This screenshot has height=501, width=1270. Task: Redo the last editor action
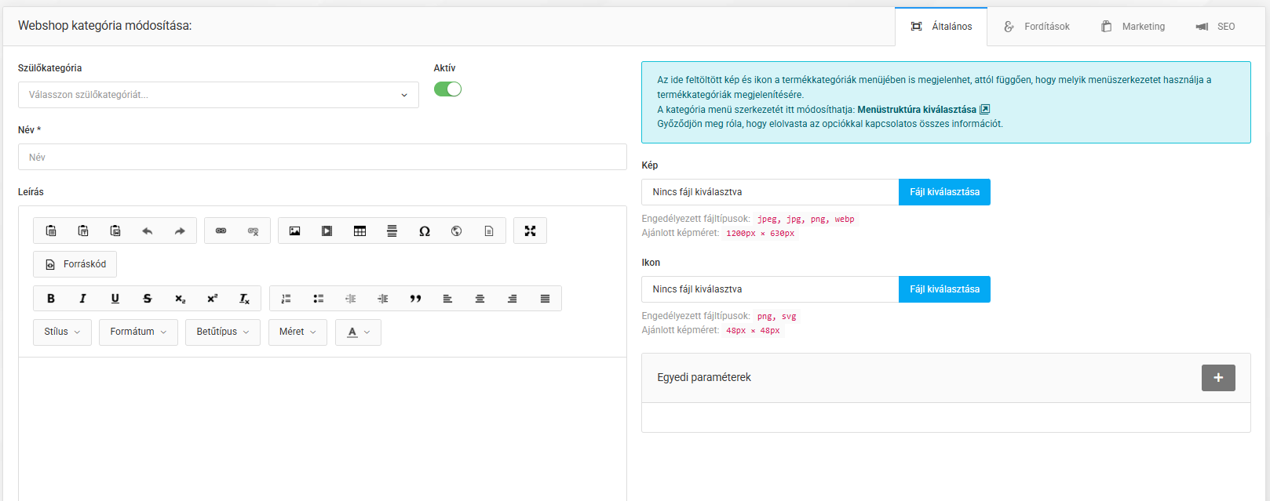[x=180, y=231]
